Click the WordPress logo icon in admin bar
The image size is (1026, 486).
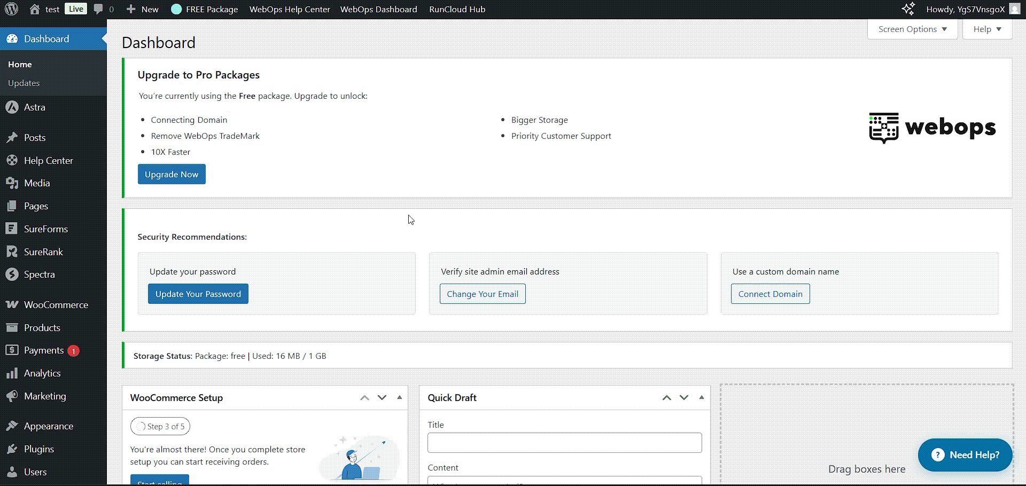11,9
